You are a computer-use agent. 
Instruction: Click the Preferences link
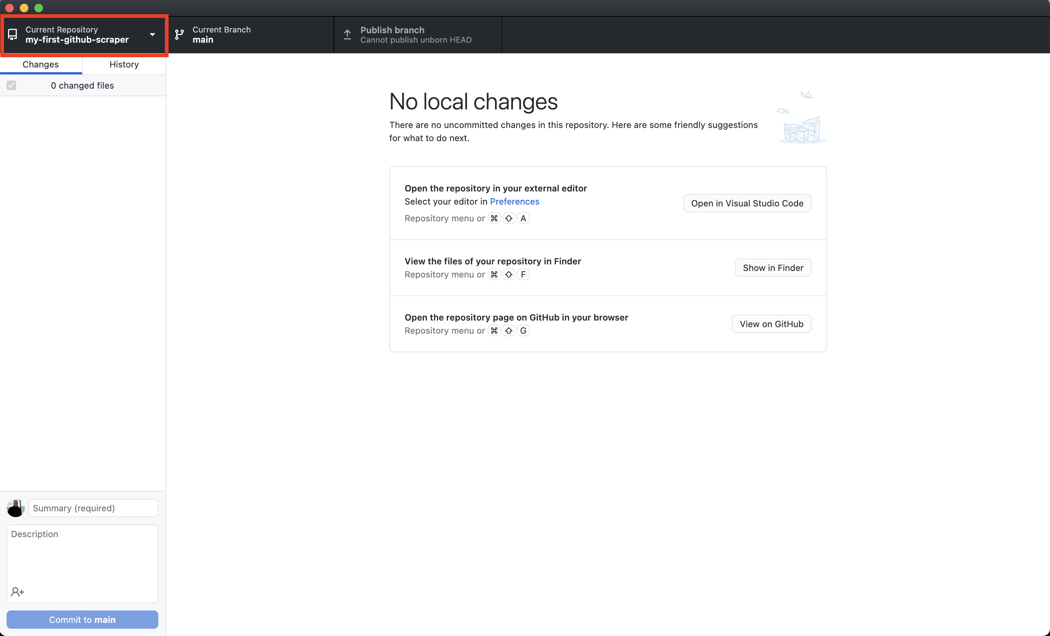[x=514, y=201]
